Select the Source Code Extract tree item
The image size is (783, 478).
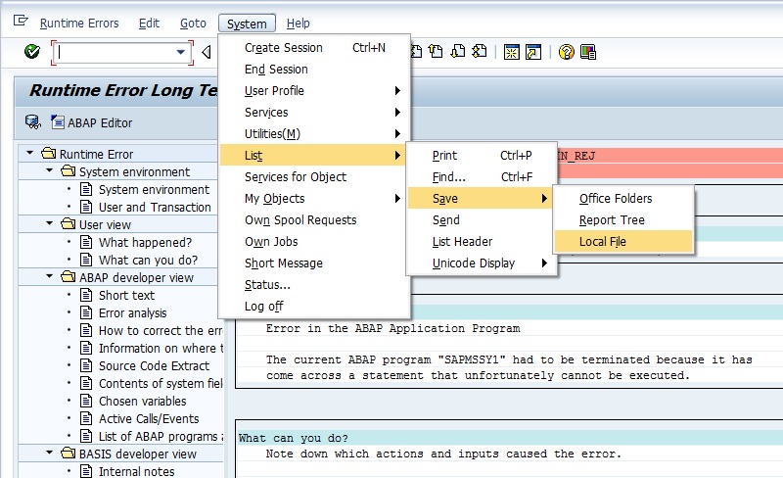click(154, 365)
